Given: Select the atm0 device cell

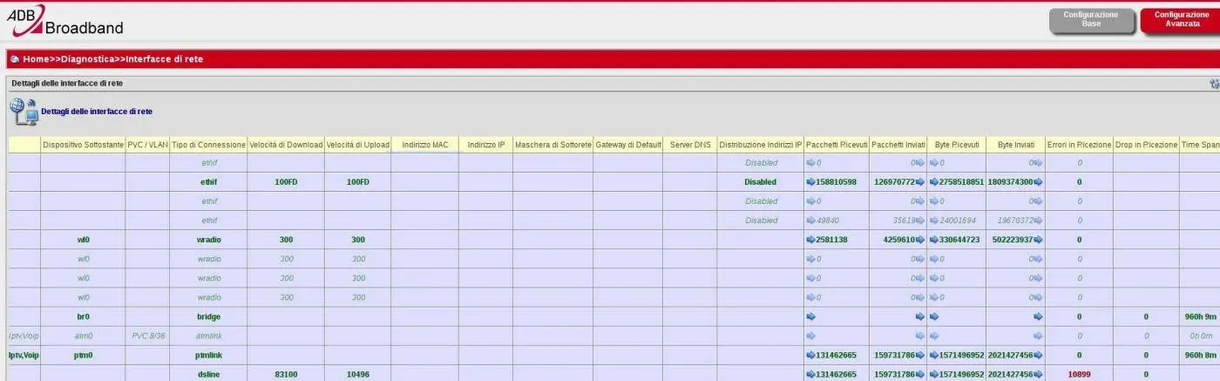Looking at the screenshot, I should (x=83, y=337).
